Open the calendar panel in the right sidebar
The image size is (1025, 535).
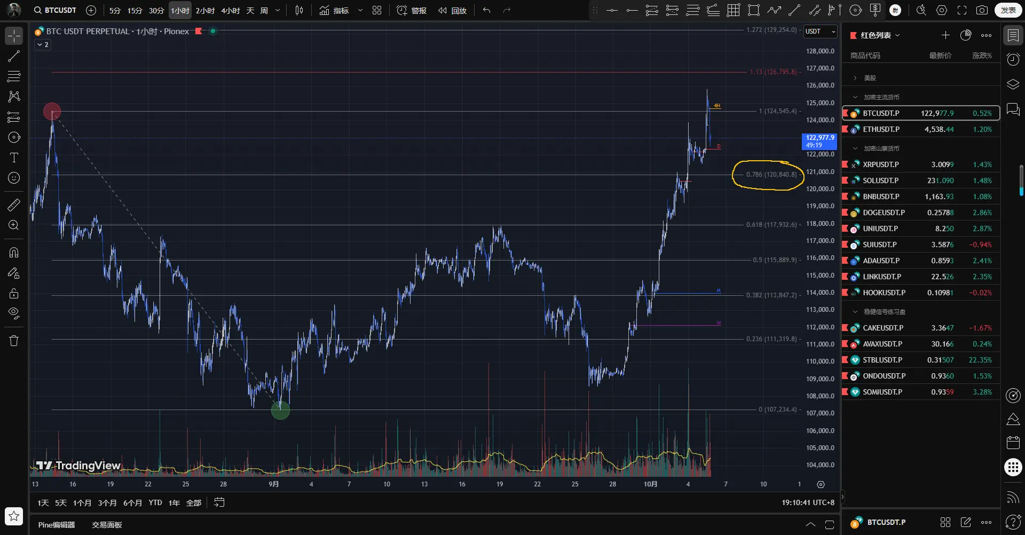click(1013, 442)
